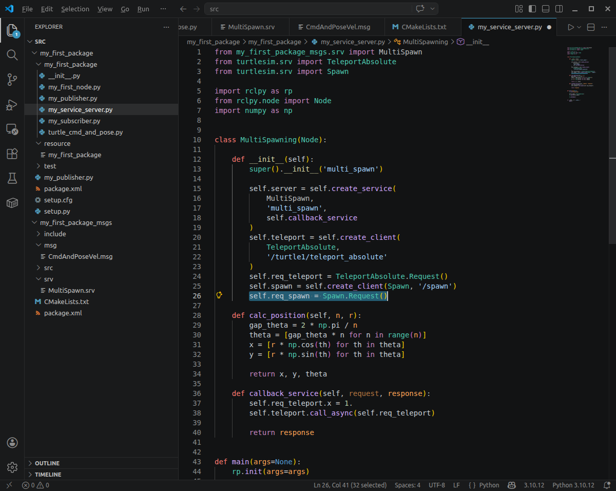
Task: Expand the OUTLINE section
Action: [x=102, y=463]
